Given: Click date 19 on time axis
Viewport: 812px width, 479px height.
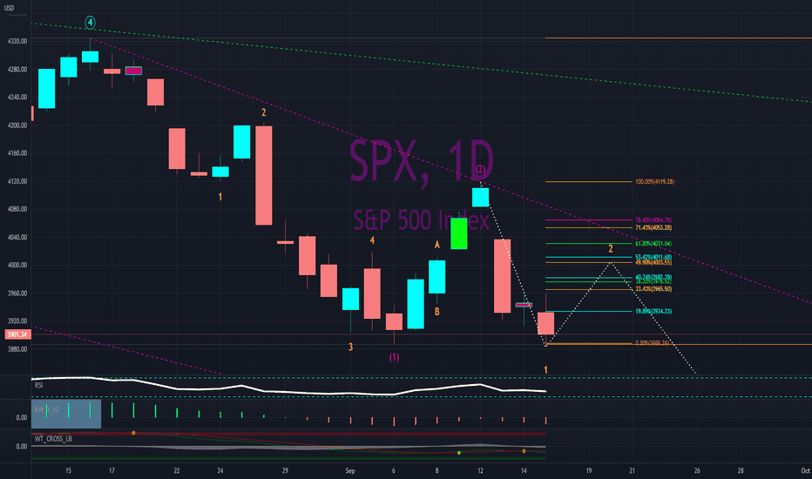Looking at the screenshot, I should [589, 470].
